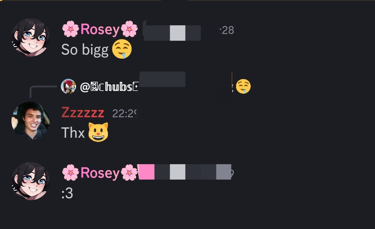
Task: Click the "So bigg" message text
Action: [85, 50]
